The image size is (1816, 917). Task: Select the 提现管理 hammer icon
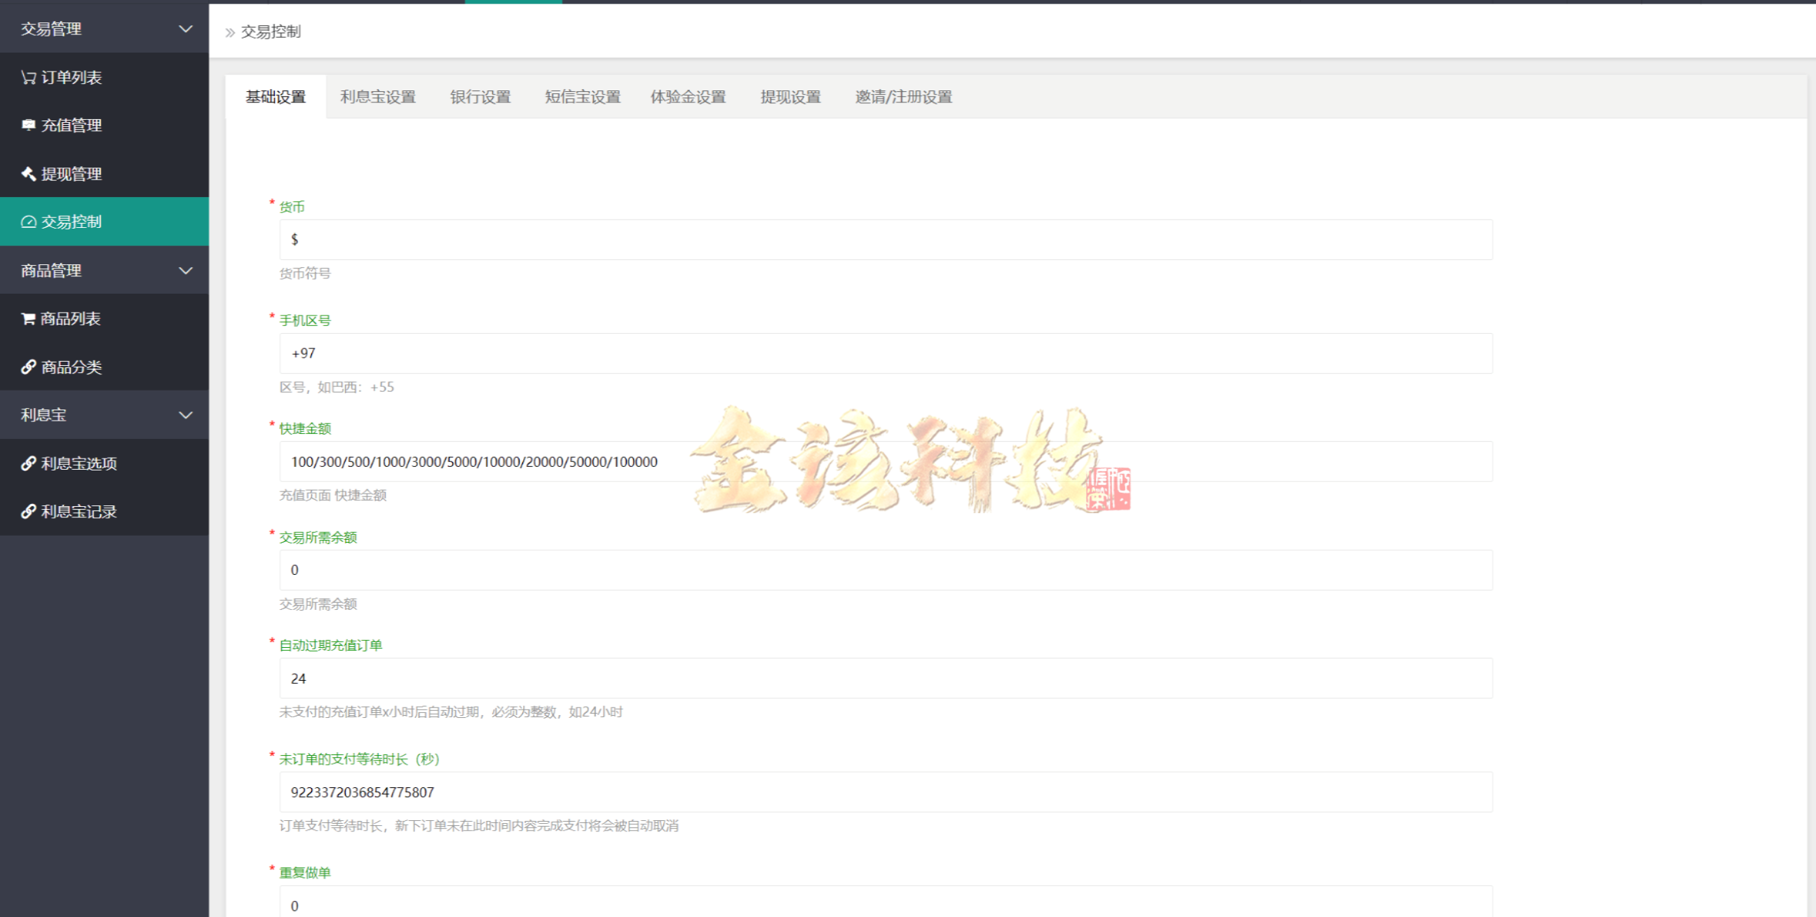(x=28, y=173)
